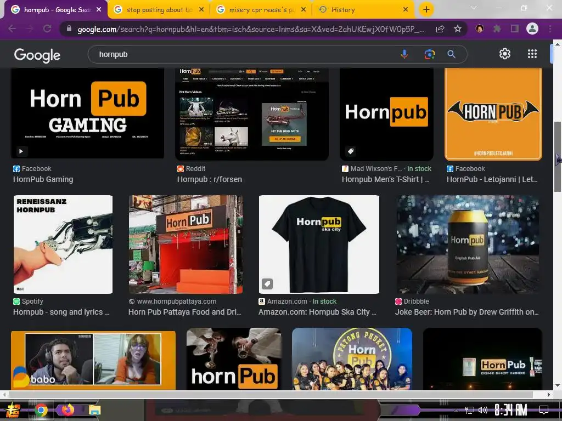Click the address bar URL

[251, 29]
